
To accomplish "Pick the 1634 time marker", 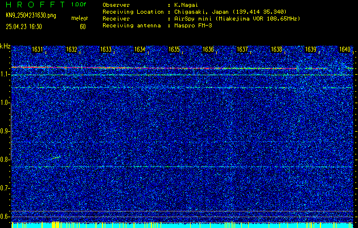I will pos(140,50).
